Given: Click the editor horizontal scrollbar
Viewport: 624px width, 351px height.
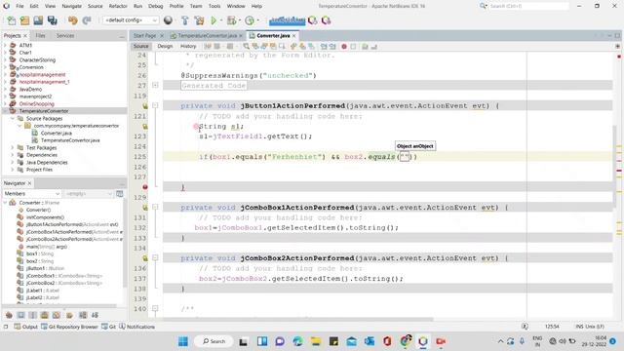Looking at the screenshot, I should point(297,319).
